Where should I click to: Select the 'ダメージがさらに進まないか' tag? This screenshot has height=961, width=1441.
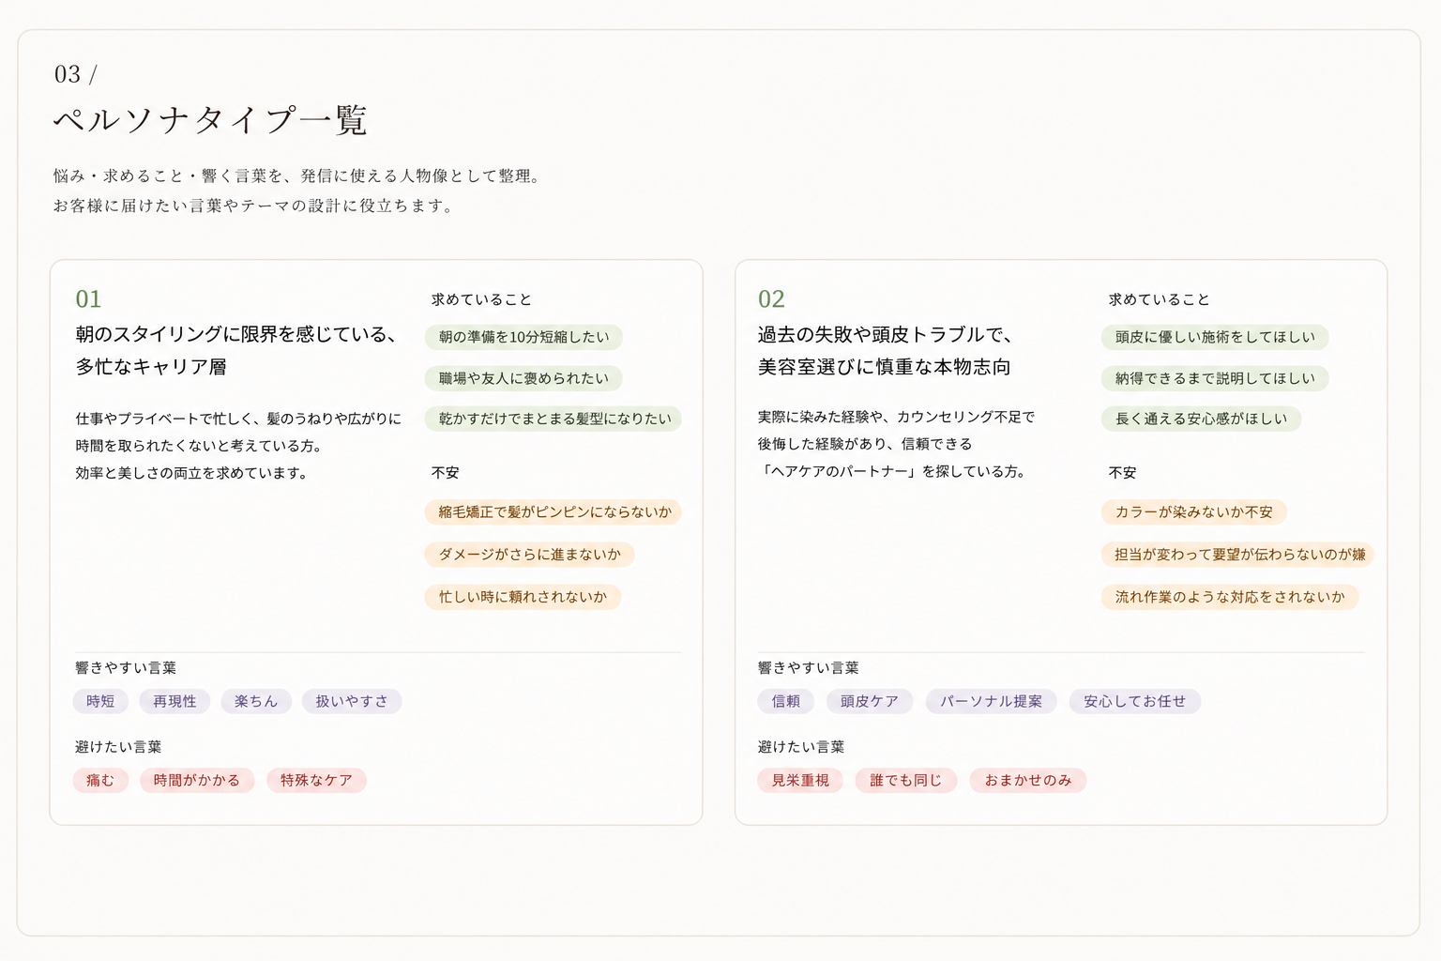[530, 555]
